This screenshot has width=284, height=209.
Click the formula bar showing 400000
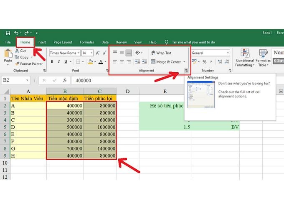point(127,81)
